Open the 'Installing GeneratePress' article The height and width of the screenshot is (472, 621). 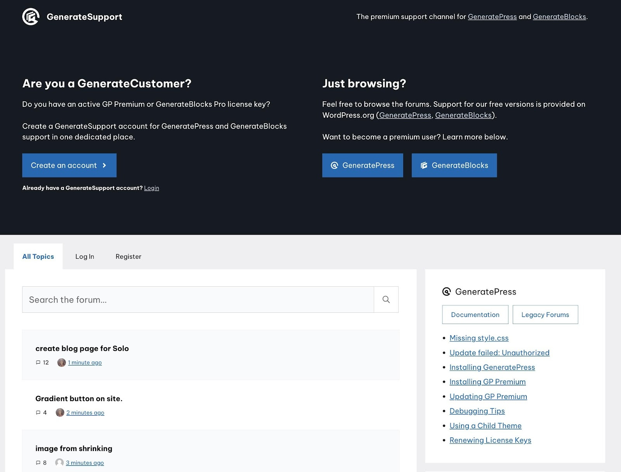coord(492,367)
